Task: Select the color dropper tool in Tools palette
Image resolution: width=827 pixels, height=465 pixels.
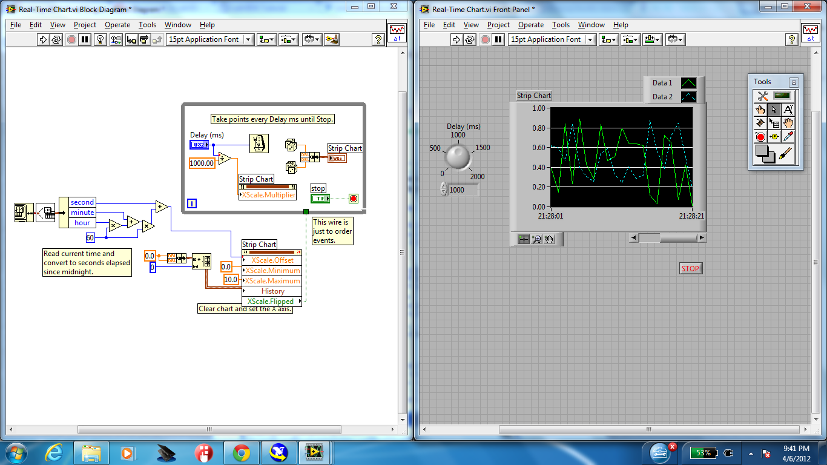Action: [788, 137]
